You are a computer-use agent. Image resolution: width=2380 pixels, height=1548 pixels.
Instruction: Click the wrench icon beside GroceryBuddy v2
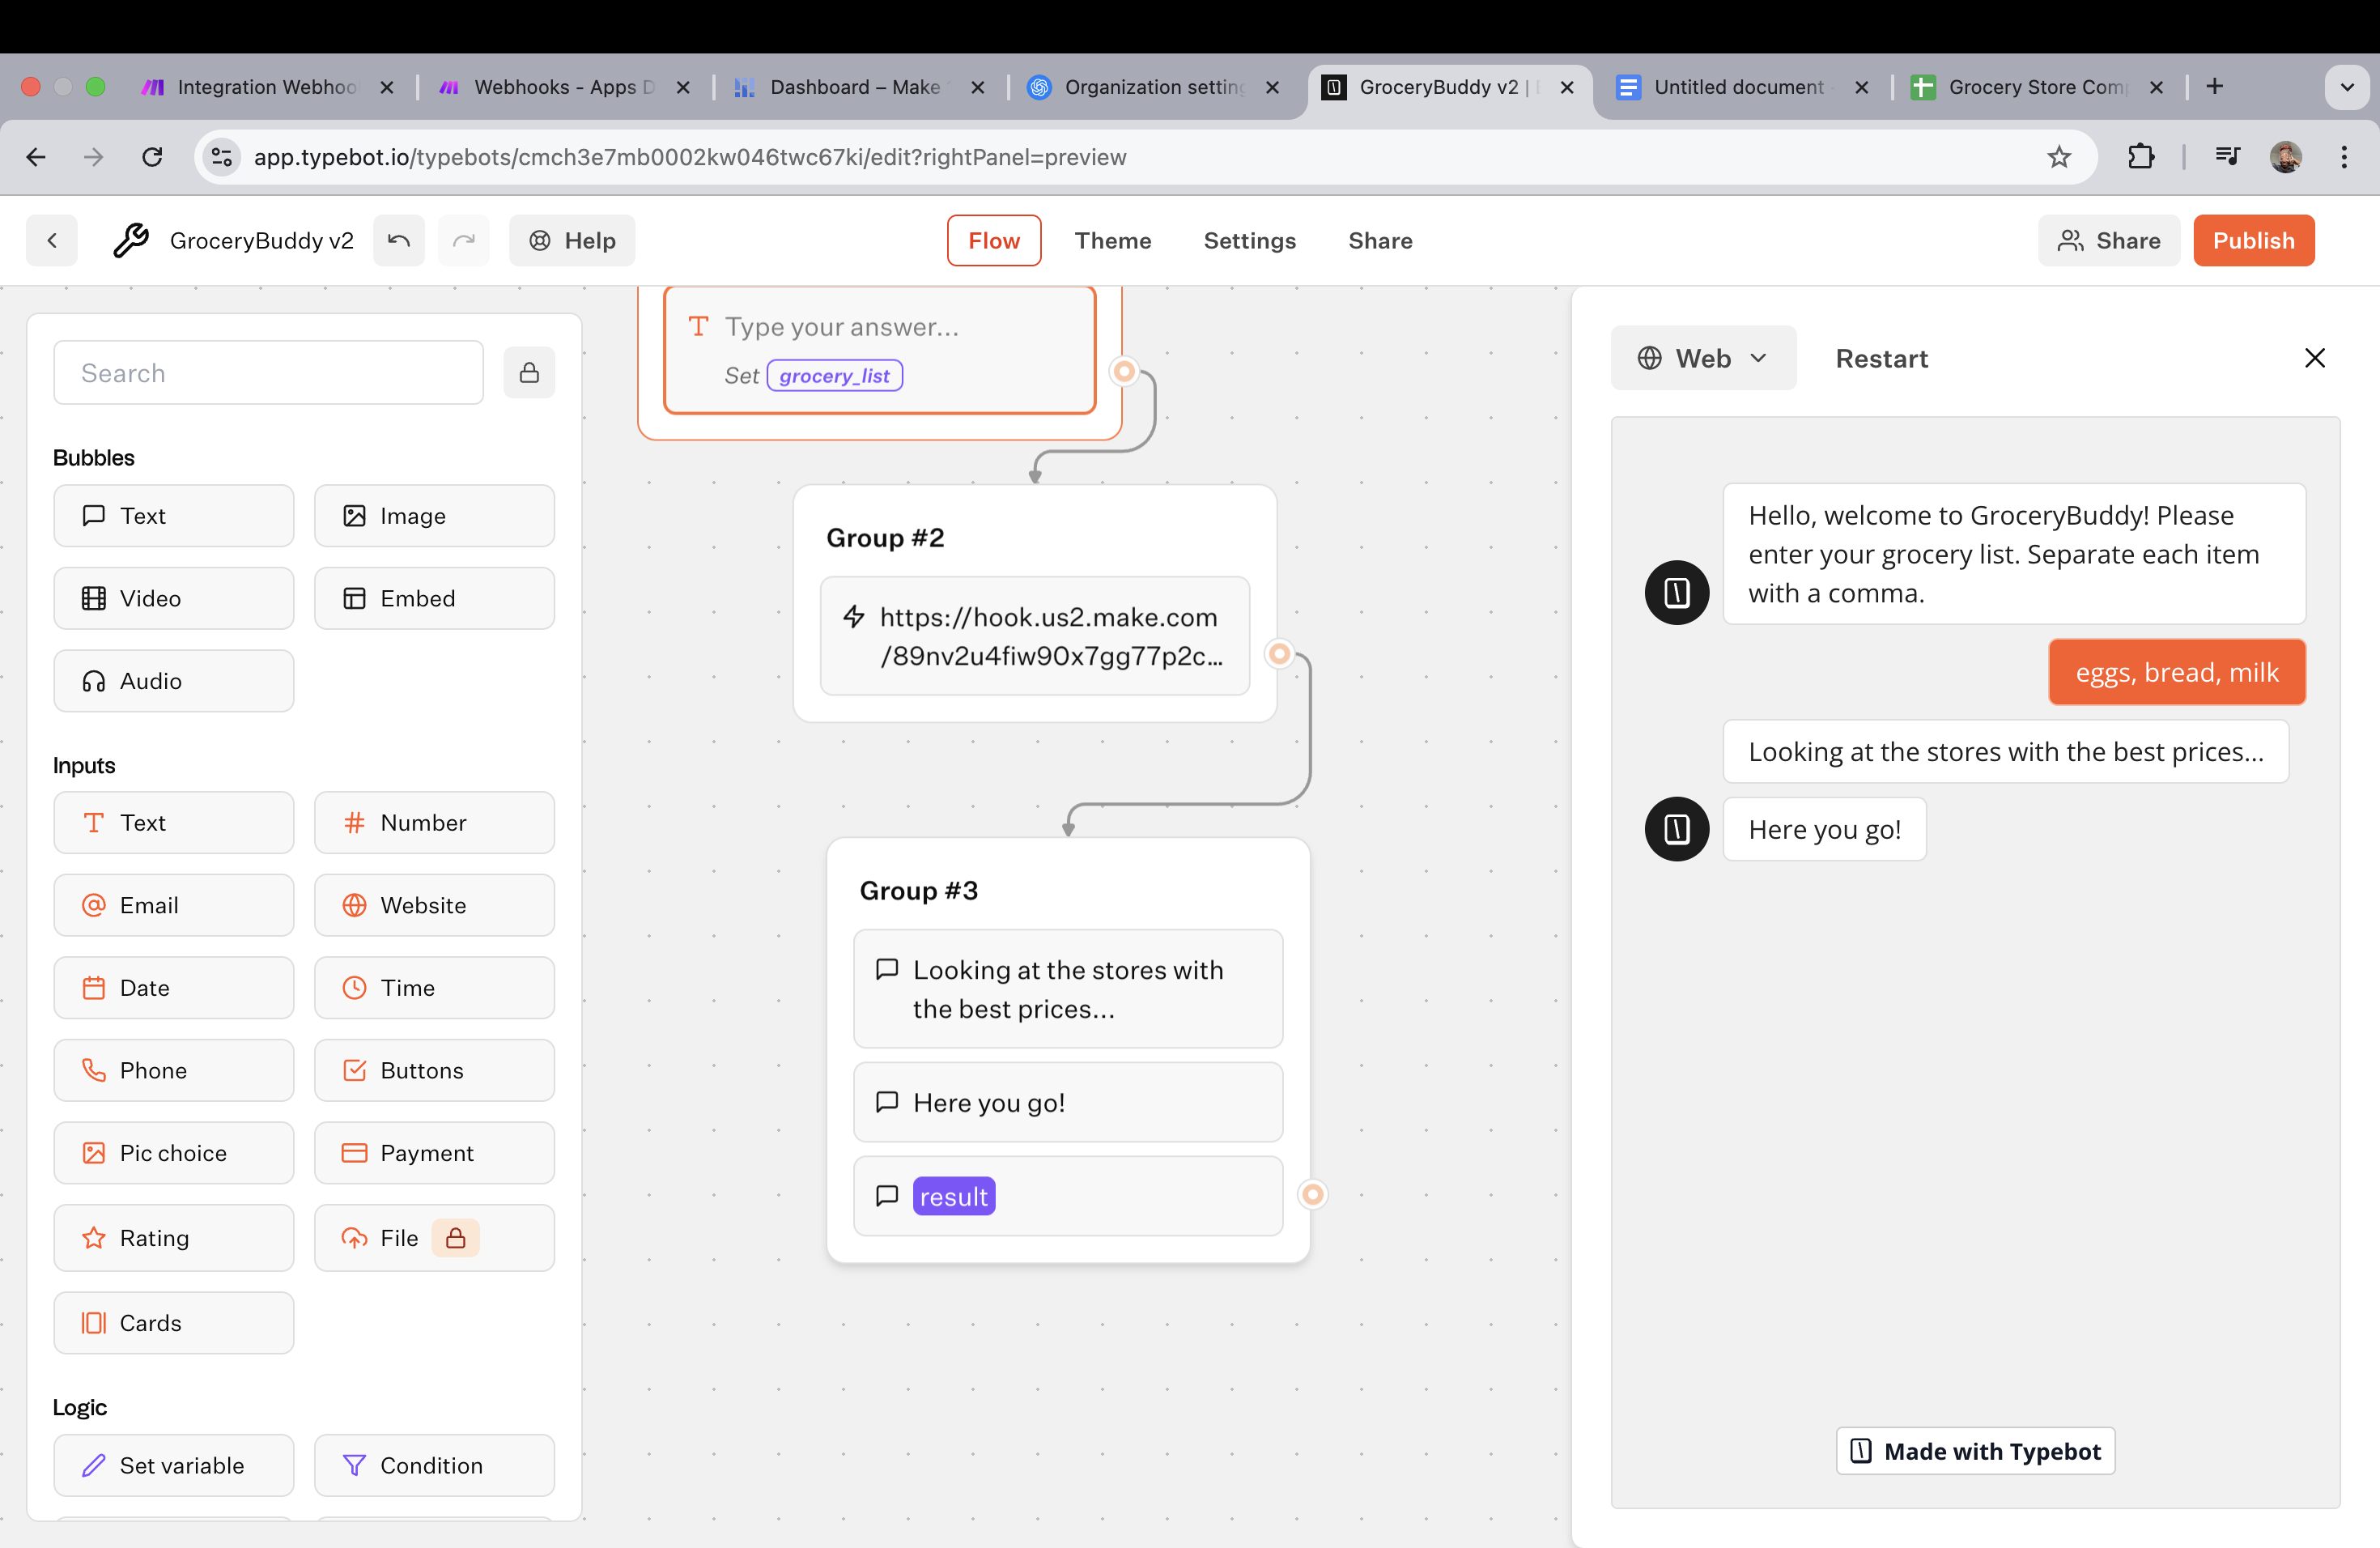click(x=131, y=240)
